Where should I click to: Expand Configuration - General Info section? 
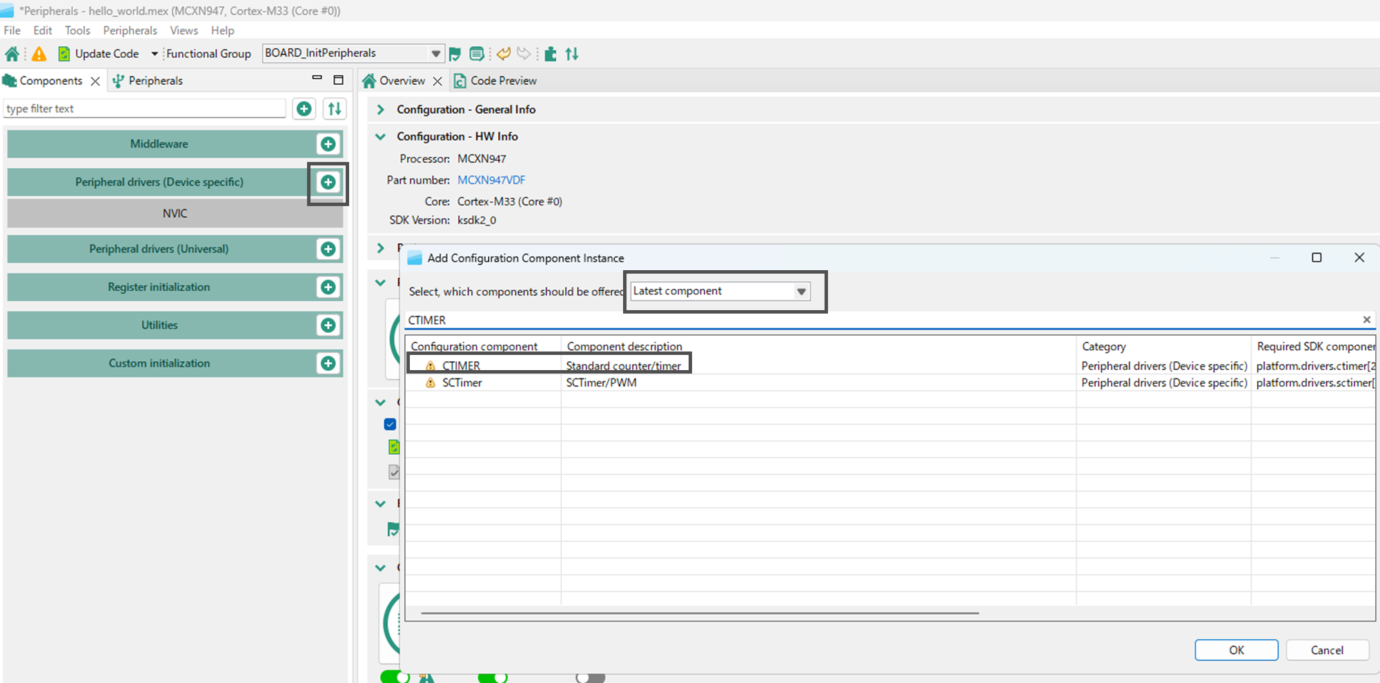380,110
